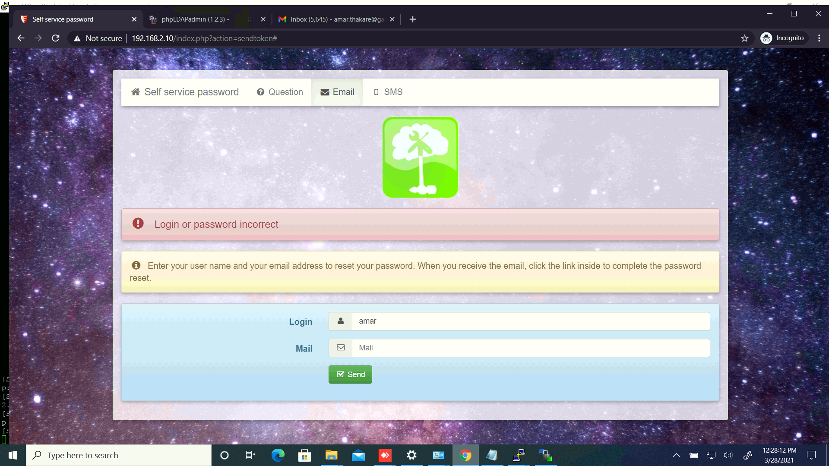829x466 pixels.
Task: Go back using the browser back arrow
Action: pos(21,38)
